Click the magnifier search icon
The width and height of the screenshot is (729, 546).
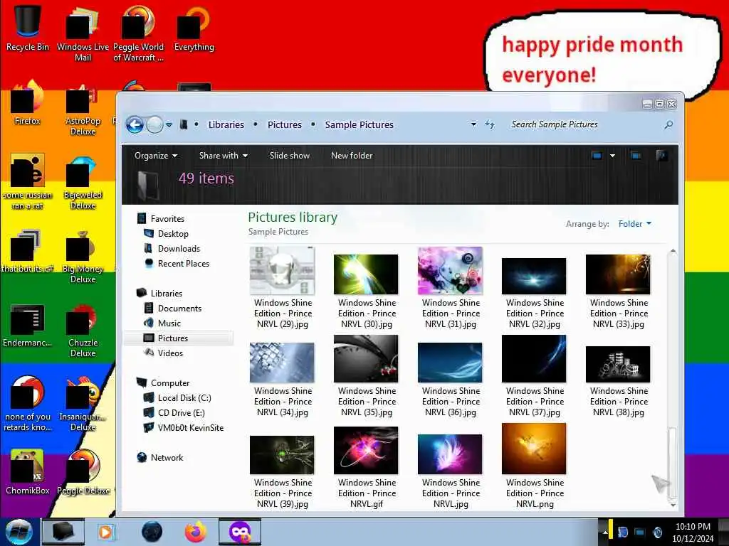pyautogui.click(x=668, y=124)
